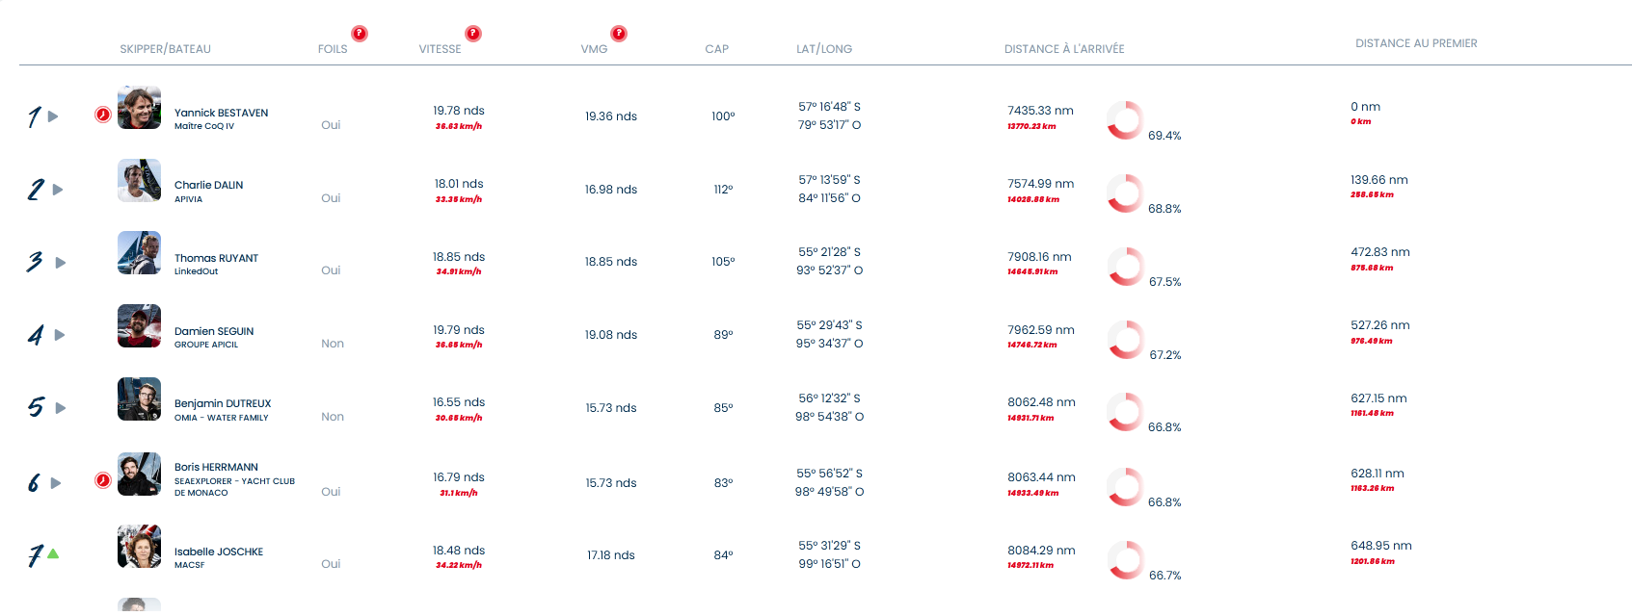Image resolution: width=1632 pixels, height=616 pixels.
Task: Click the help icon above VMG column
Action: [619, 34]
